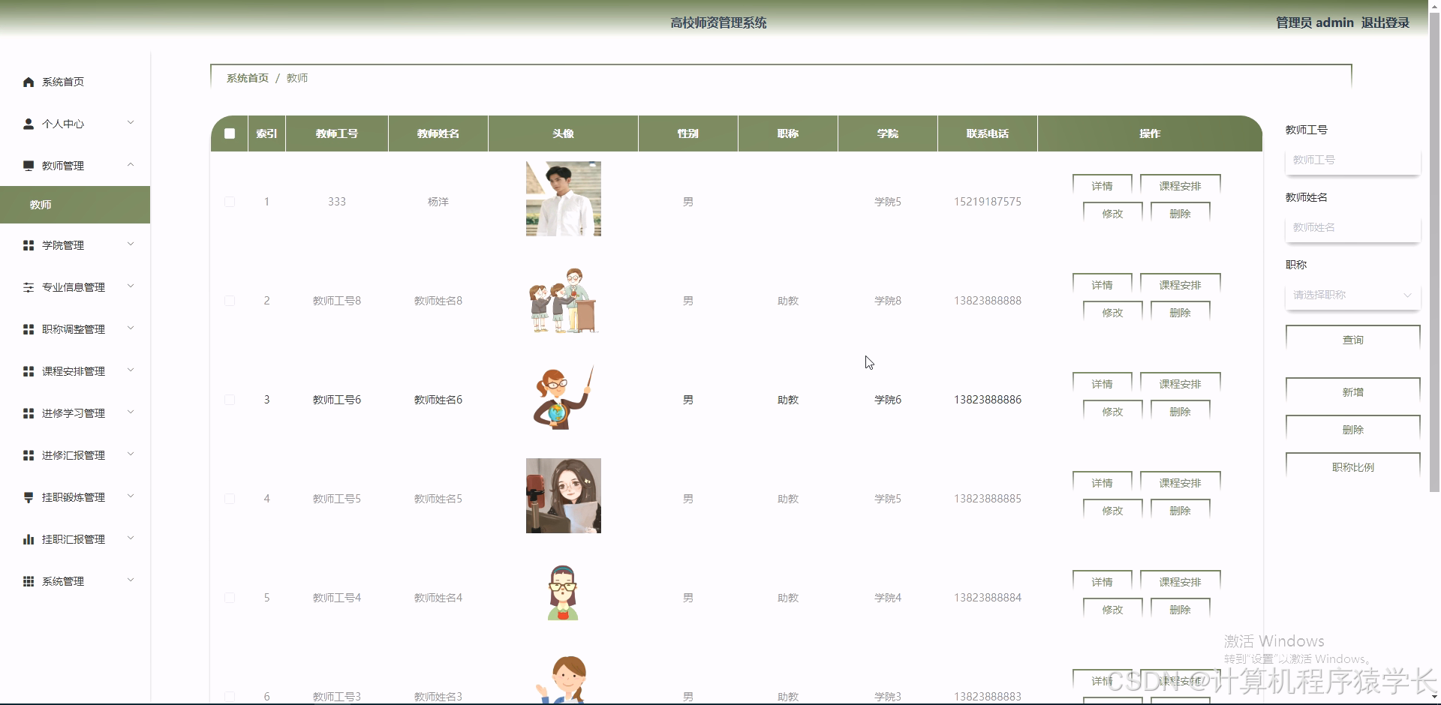Expand the 系统管理 menu chevron

point(131,580)
